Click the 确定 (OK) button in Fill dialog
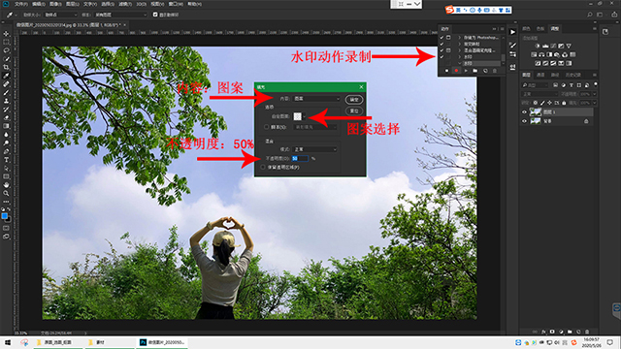621x349 pixels. coord(354,99)
